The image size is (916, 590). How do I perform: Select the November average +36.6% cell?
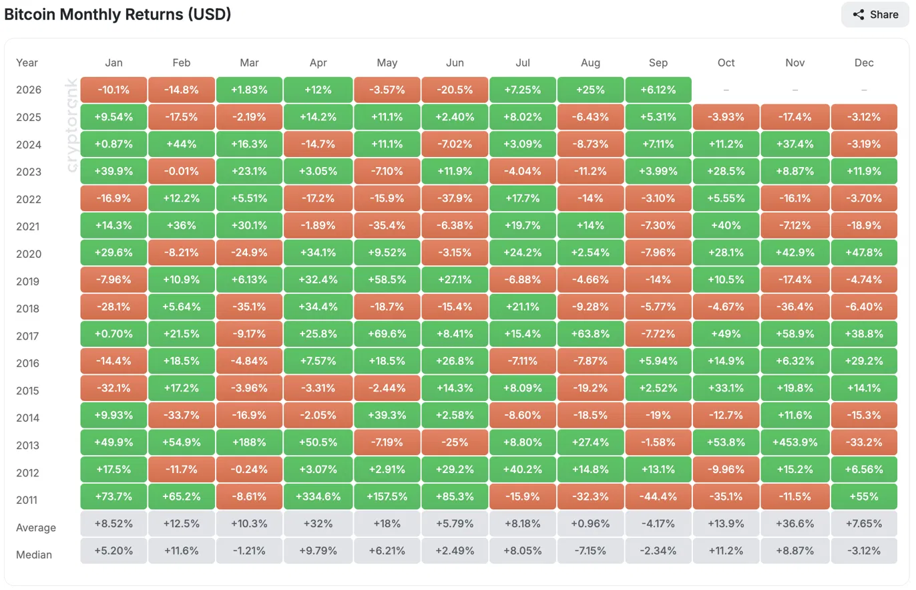[795, 523]
